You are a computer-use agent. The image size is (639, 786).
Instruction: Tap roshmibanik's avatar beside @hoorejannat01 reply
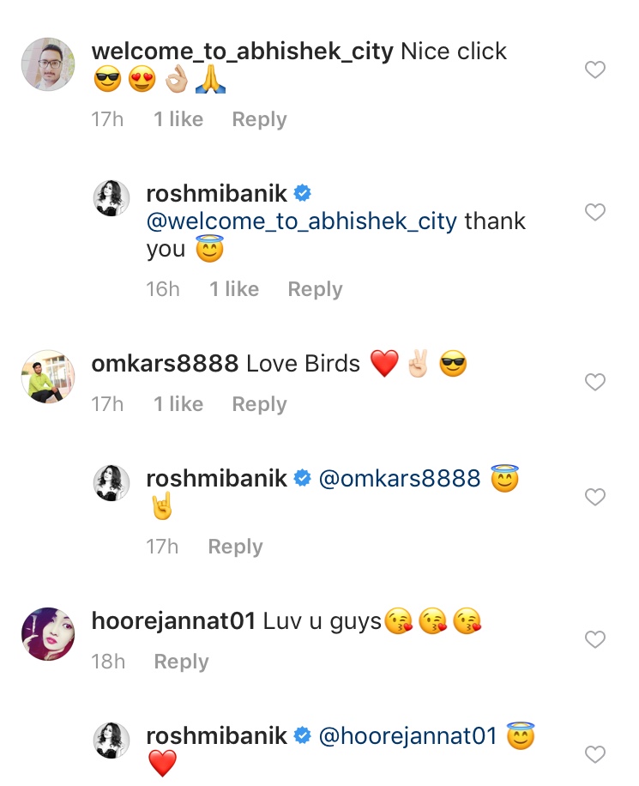112,741
